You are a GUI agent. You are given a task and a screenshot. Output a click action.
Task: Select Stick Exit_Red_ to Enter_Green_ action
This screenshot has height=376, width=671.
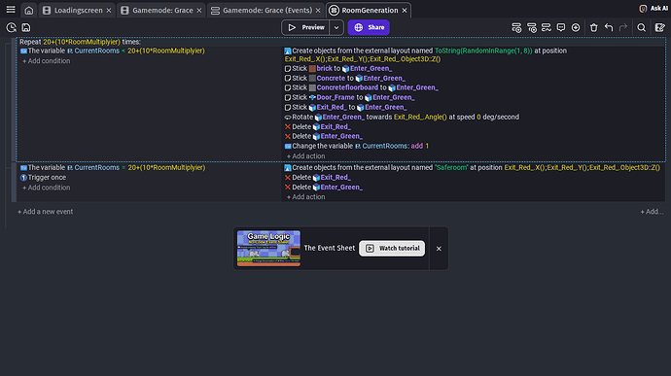click(346, 108)
